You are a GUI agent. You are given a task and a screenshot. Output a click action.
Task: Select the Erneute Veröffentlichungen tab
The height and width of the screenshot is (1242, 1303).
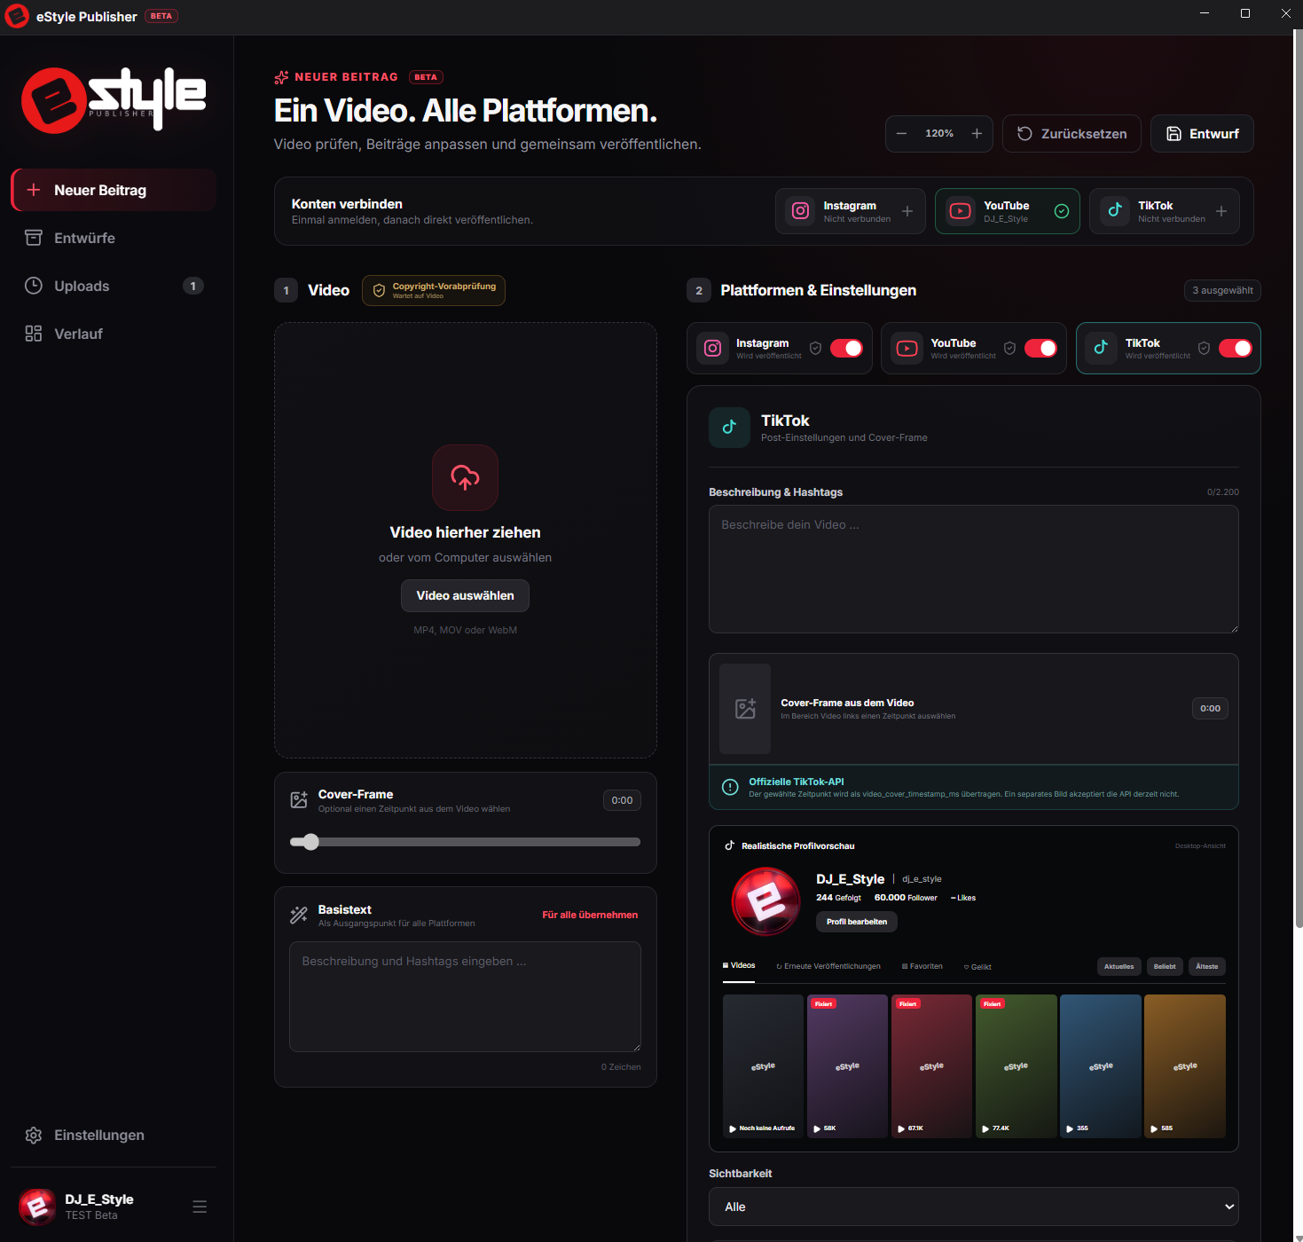[828, 966]
